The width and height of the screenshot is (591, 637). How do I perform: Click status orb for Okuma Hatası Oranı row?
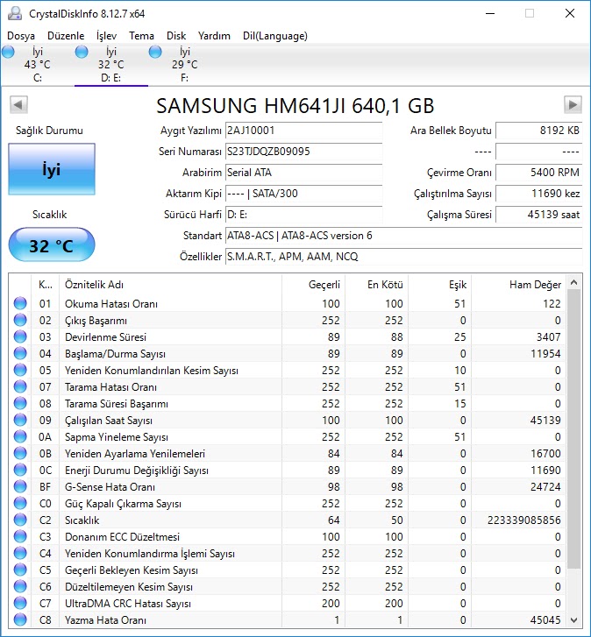pyautogui.click(x=20, y=303)
